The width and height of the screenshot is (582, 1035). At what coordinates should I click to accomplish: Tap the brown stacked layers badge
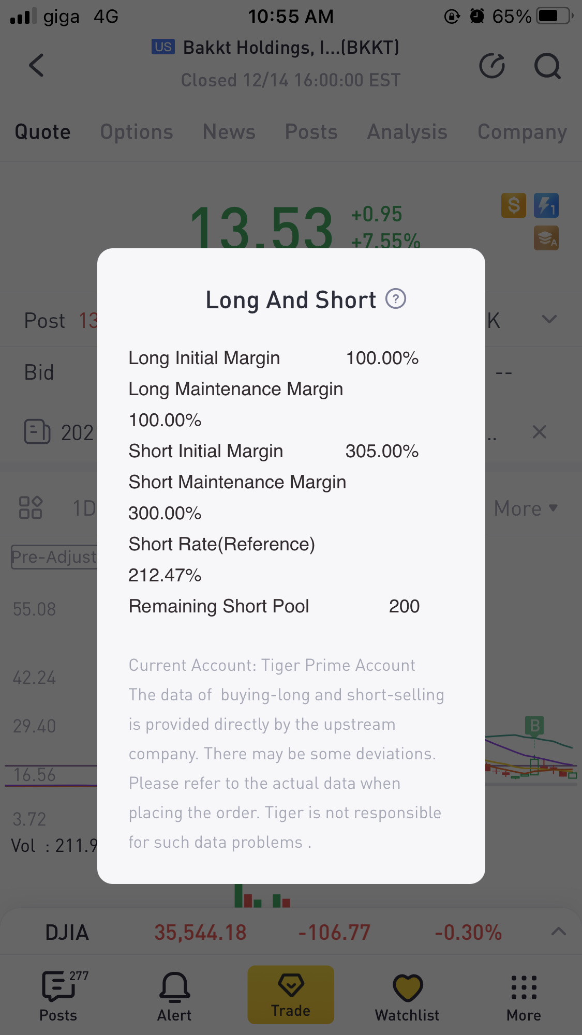coord(546,238)
